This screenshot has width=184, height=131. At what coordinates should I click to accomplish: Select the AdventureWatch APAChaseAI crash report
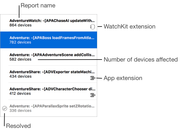pos(49,23)
